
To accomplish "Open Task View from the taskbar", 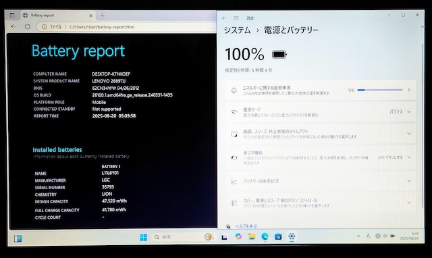I will pos(225,237).
